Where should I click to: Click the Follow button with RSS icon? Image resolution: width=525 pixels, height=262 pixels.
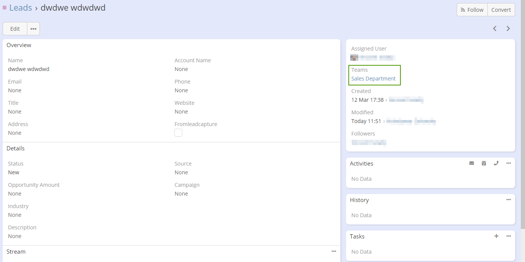(472, 10)
